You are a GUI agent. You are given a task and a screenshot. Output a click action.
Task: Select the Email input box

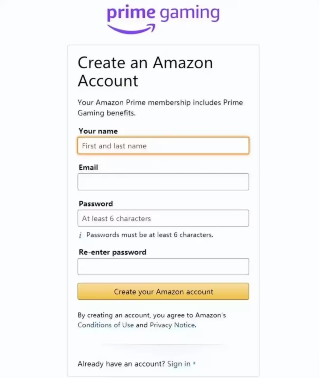pyautogui.click(x=163, y=182)
